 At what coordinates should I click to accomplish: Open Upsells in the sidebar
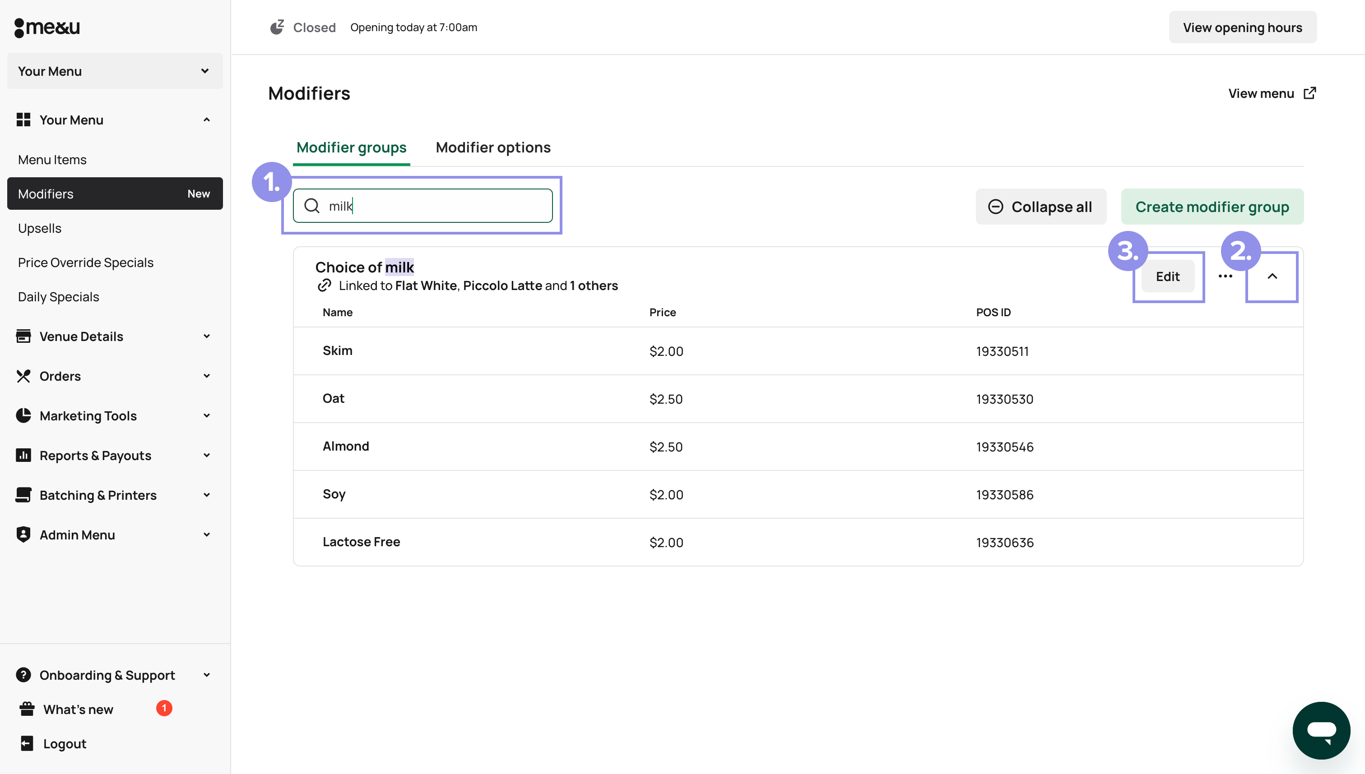[40, 228]
